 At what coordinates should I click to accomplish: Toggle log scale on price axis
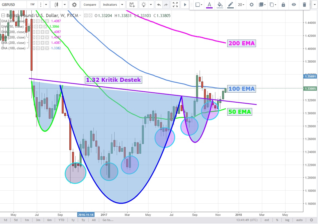[287, 220]
